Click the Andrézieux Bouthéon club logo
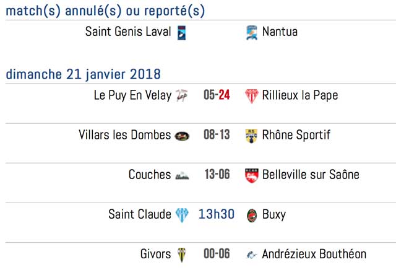The image size is (396, 275). pos(251,255)
